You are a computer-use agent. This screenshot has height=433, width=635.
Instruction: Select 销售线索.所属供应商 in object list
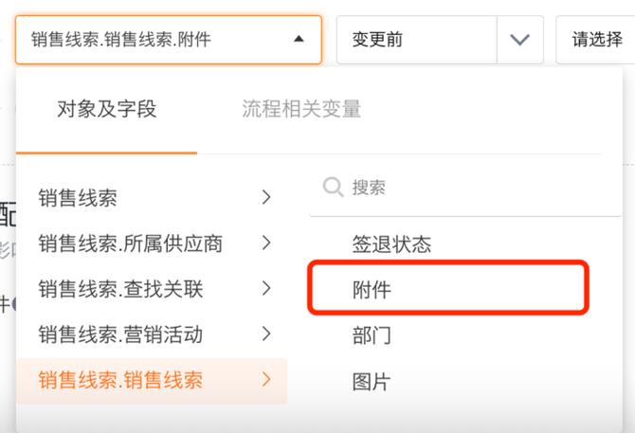(x=131, y=244)
